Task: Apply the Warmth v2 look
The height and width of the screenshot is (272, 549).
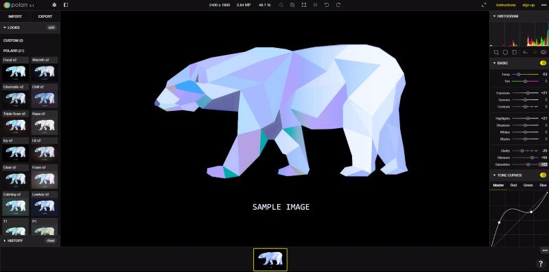Action: (45, 69)
